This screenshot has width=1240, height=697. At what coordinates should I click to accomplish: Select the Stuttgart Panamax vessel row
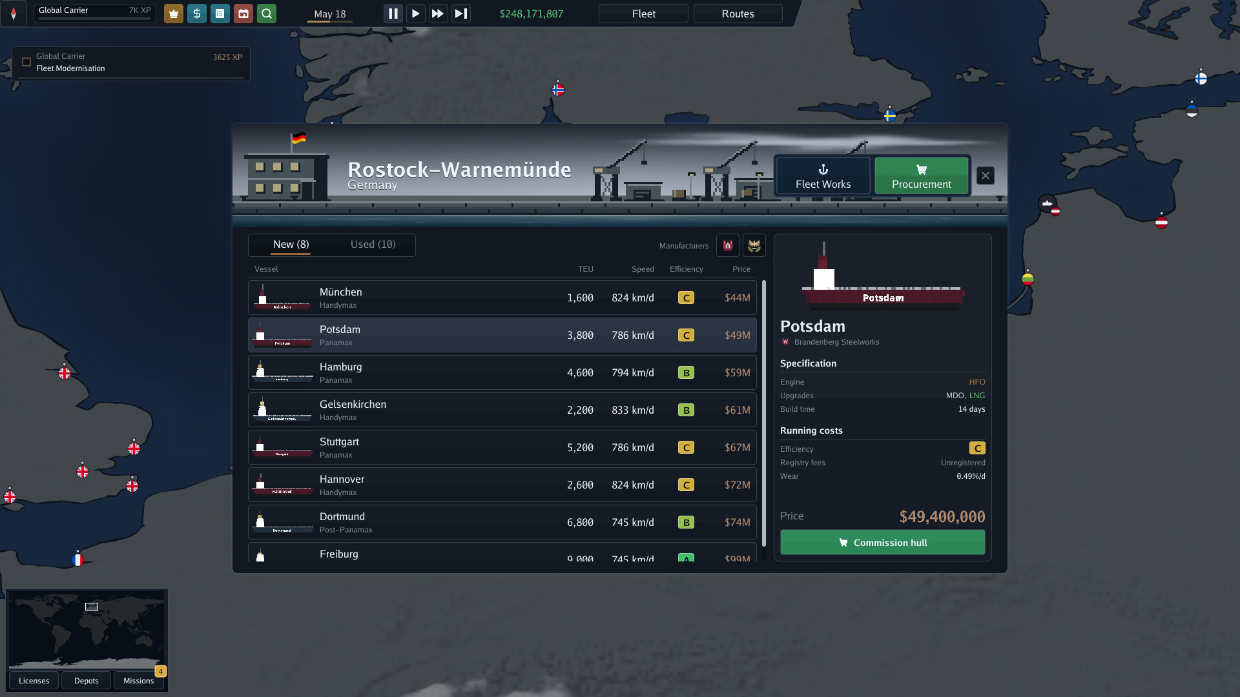tap(502, 447)
